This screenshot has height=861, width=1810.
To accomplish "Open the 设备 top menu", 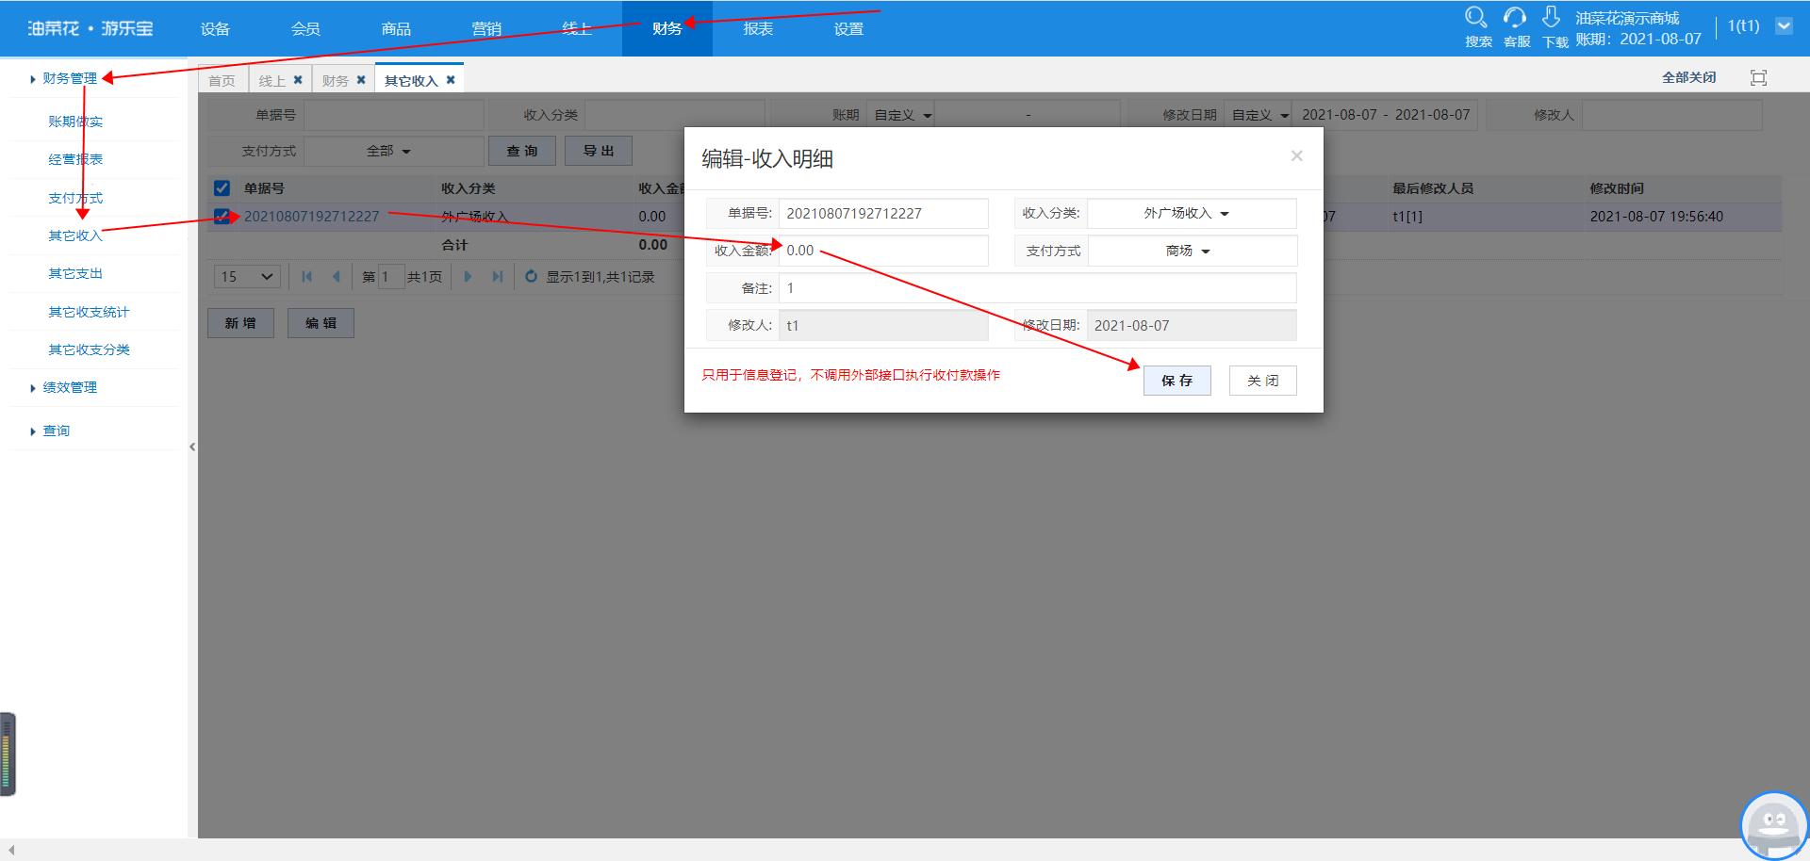I will tap(215, 29).
